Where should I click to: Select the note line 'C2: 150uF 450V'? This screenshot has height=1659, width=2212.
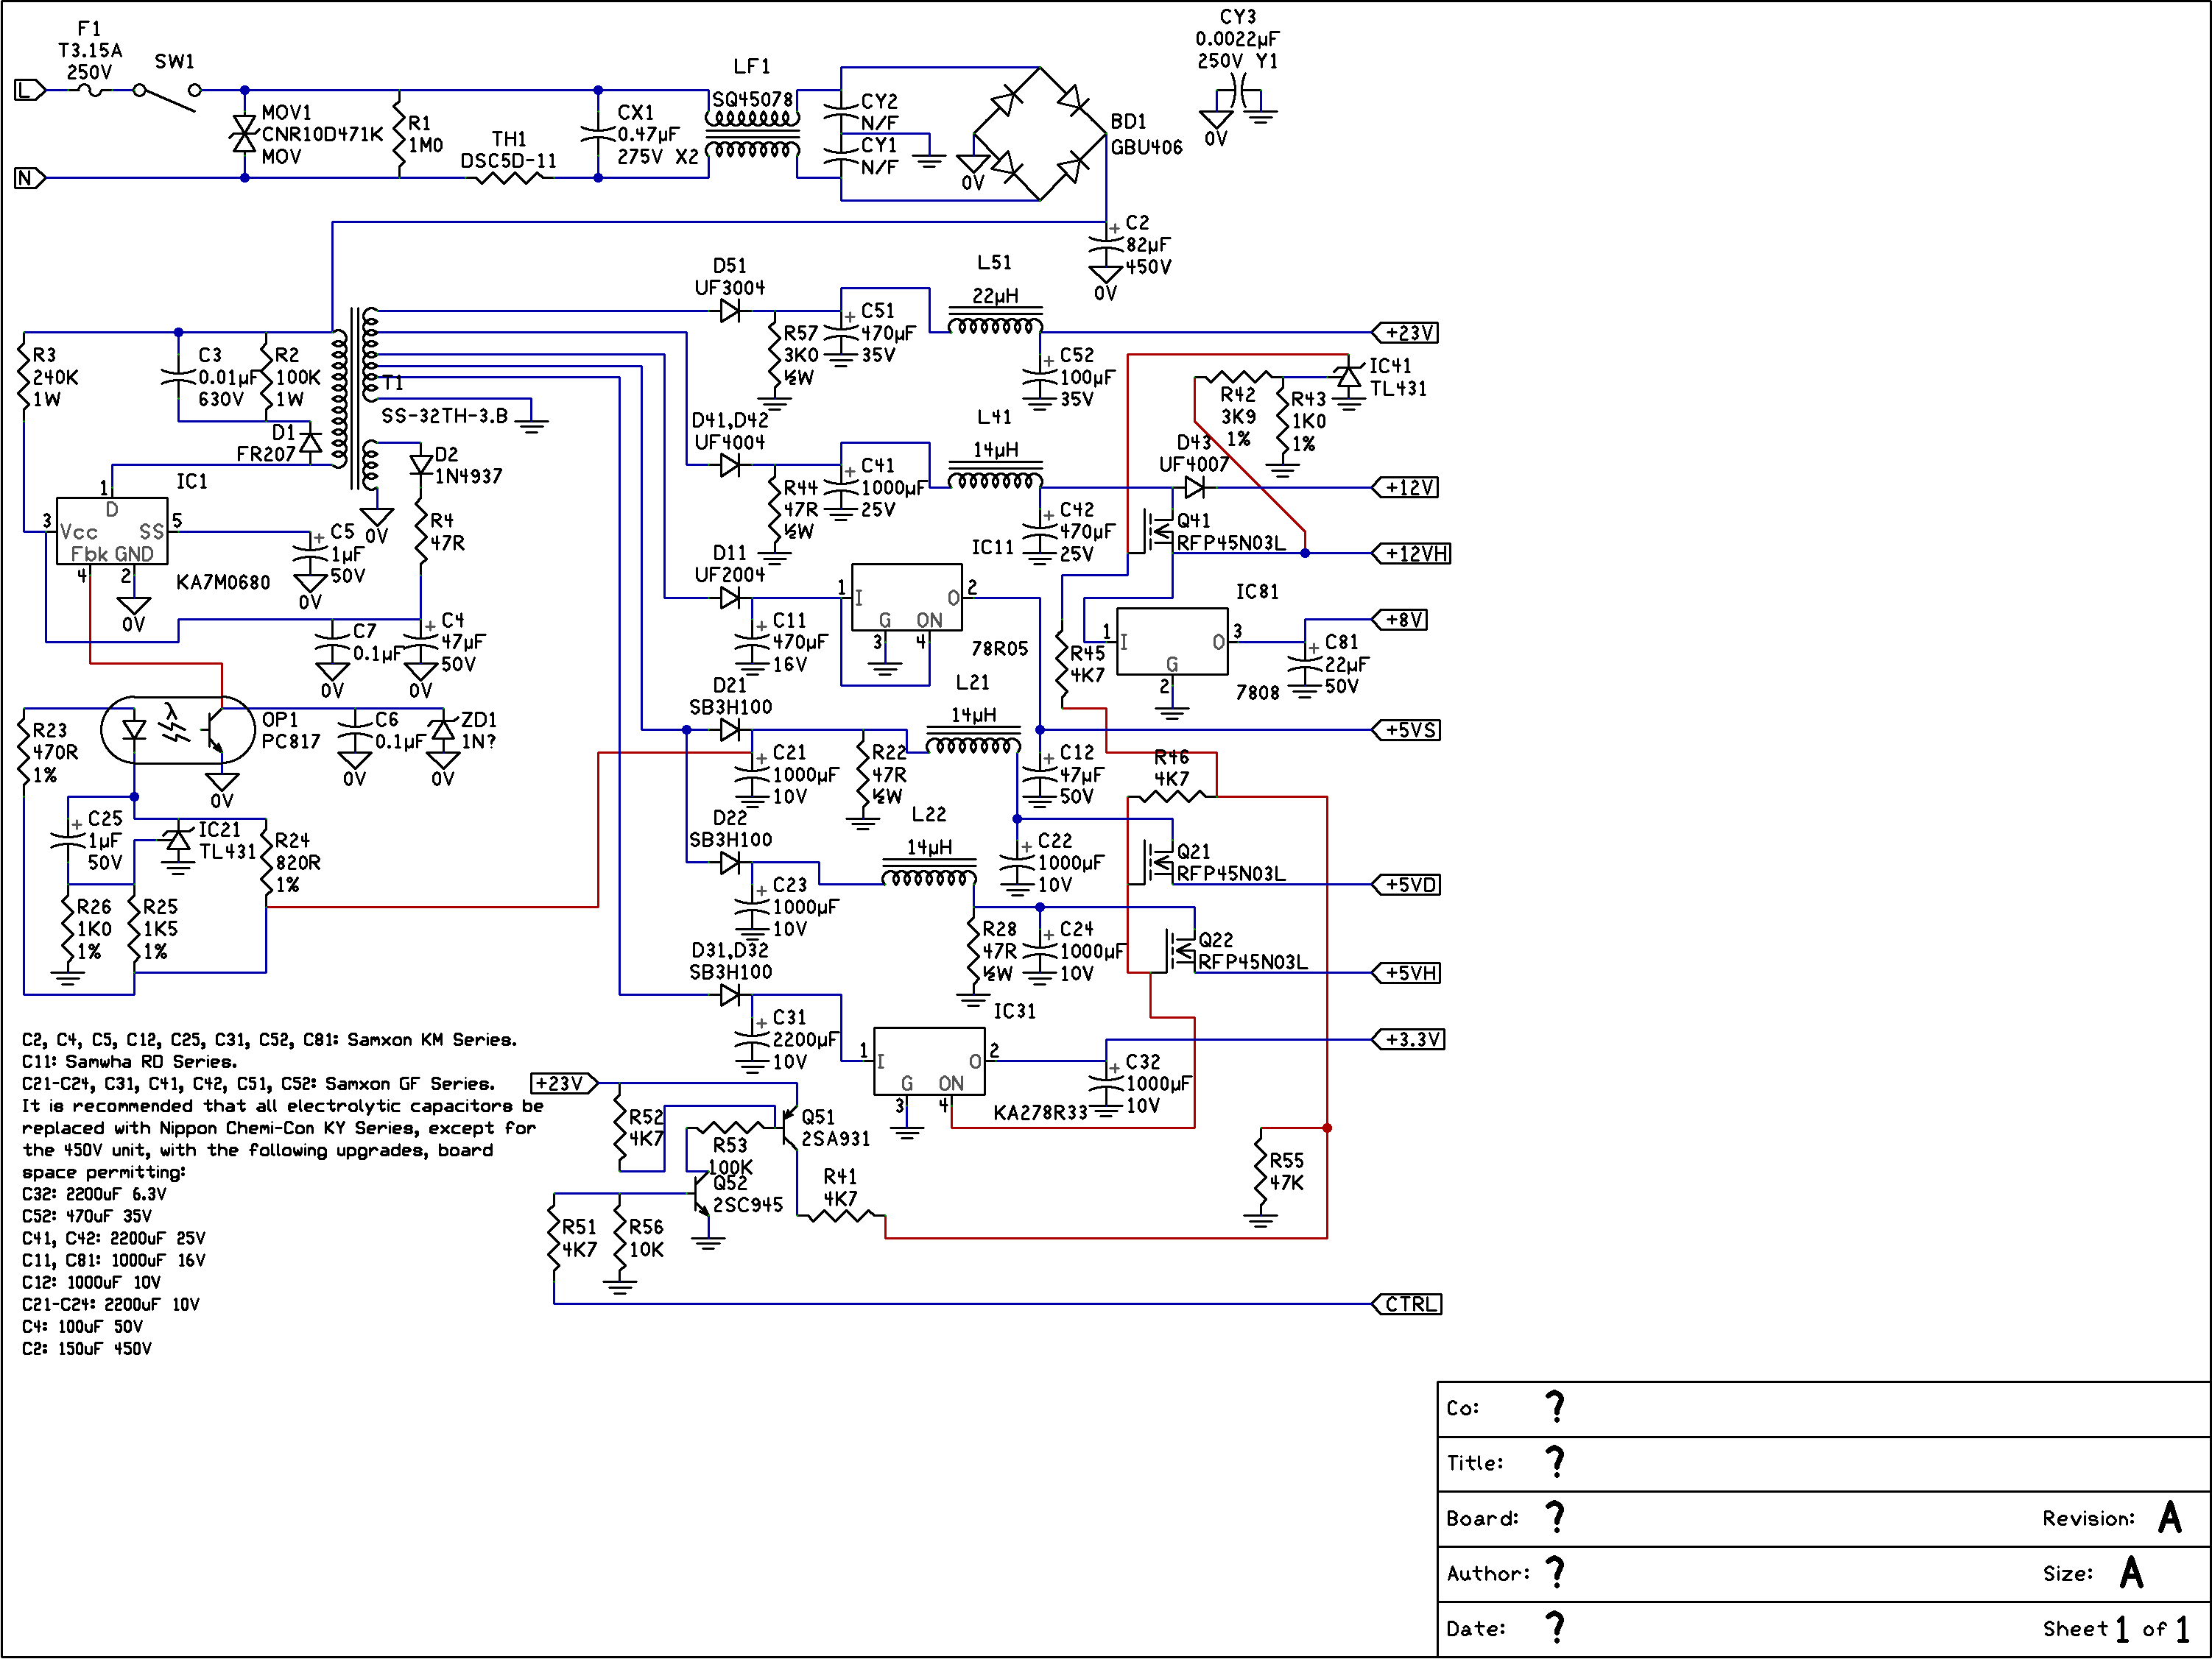click(x=87, y=1348)
